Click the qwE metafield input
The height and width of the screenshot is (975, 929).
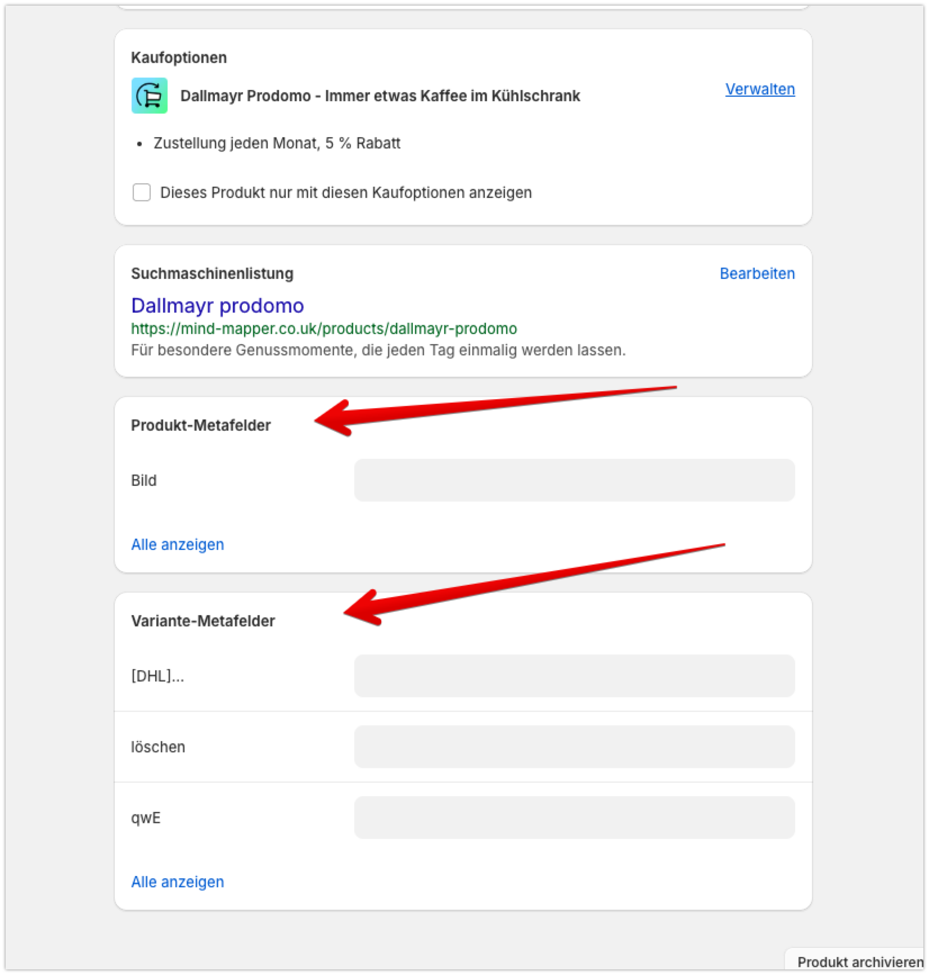[574, 818]
